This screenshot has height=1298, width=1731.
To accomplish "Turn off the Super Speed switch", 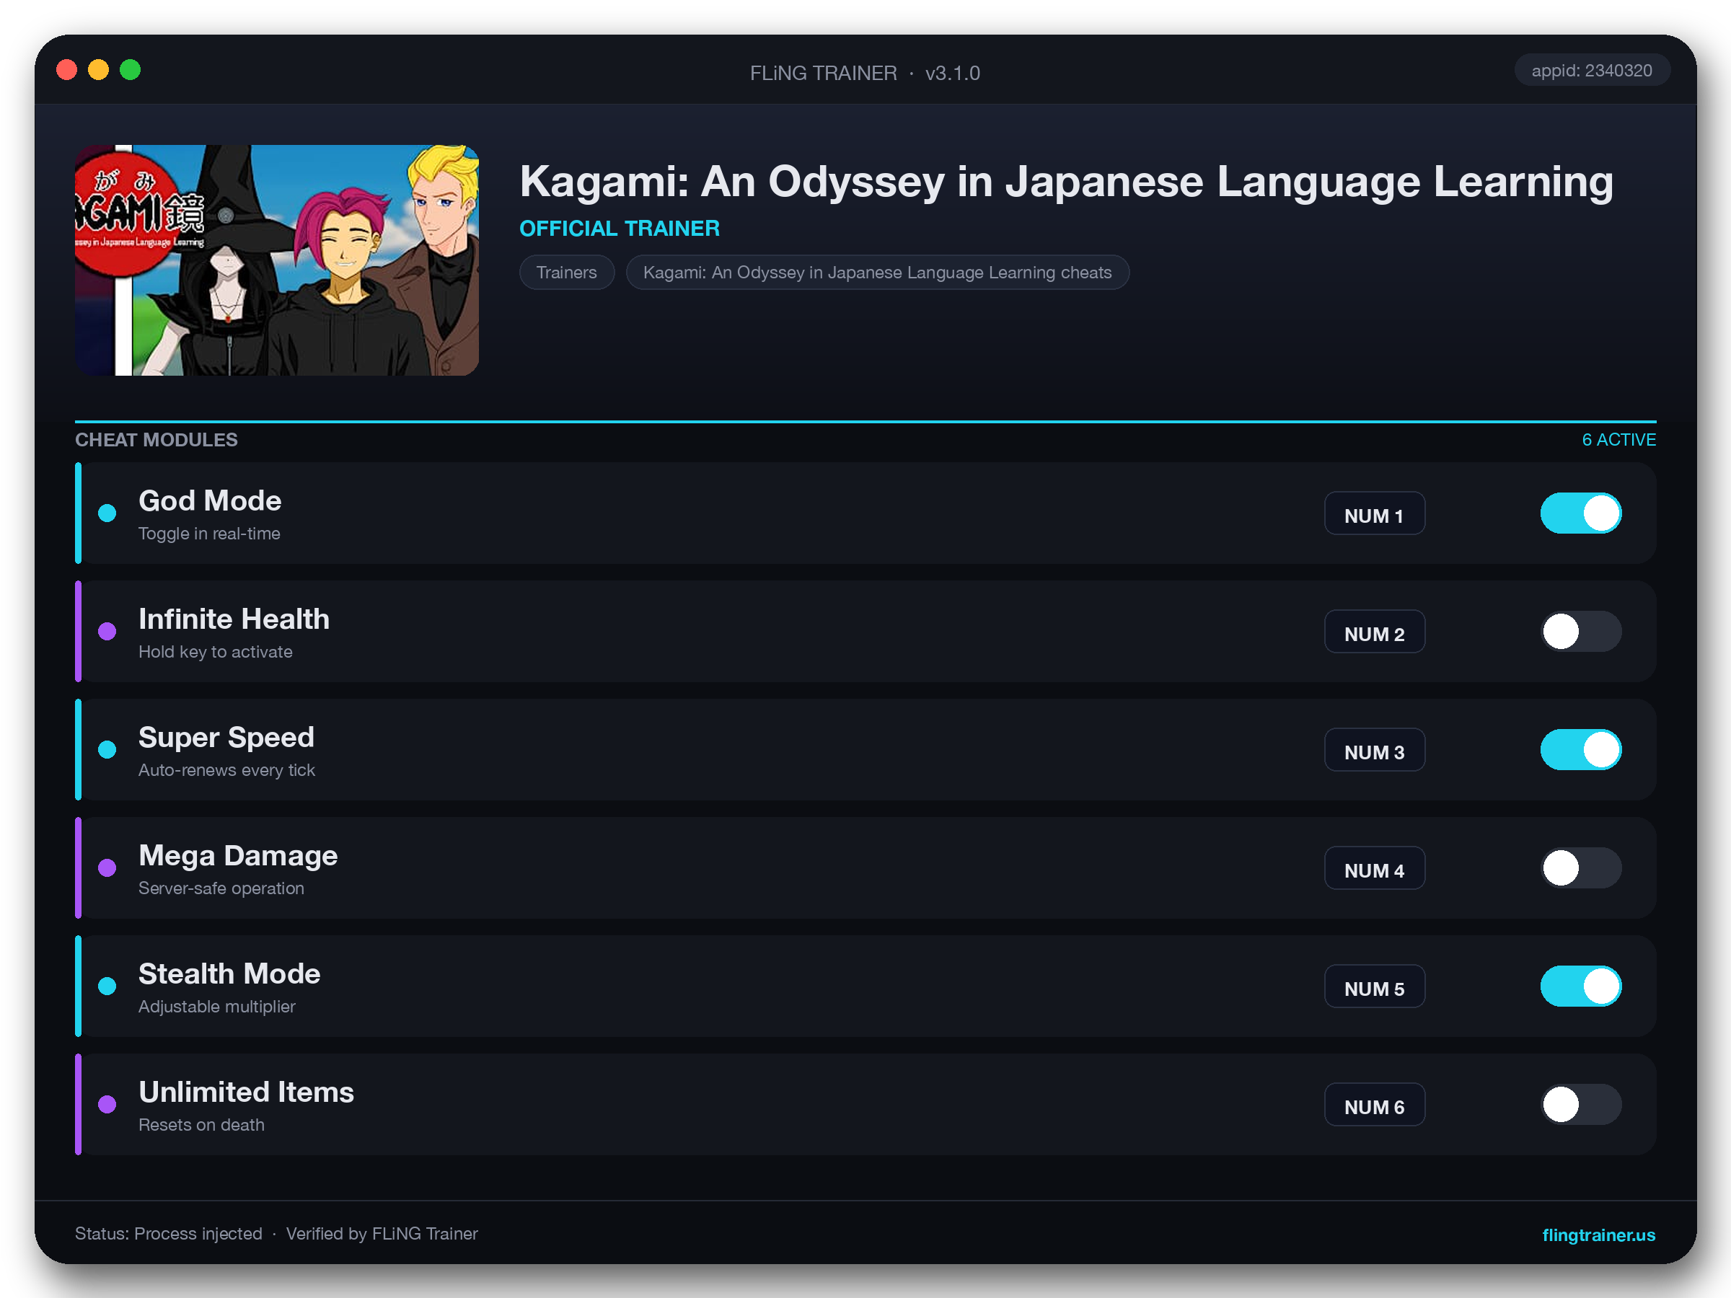I will [1581, 749].
